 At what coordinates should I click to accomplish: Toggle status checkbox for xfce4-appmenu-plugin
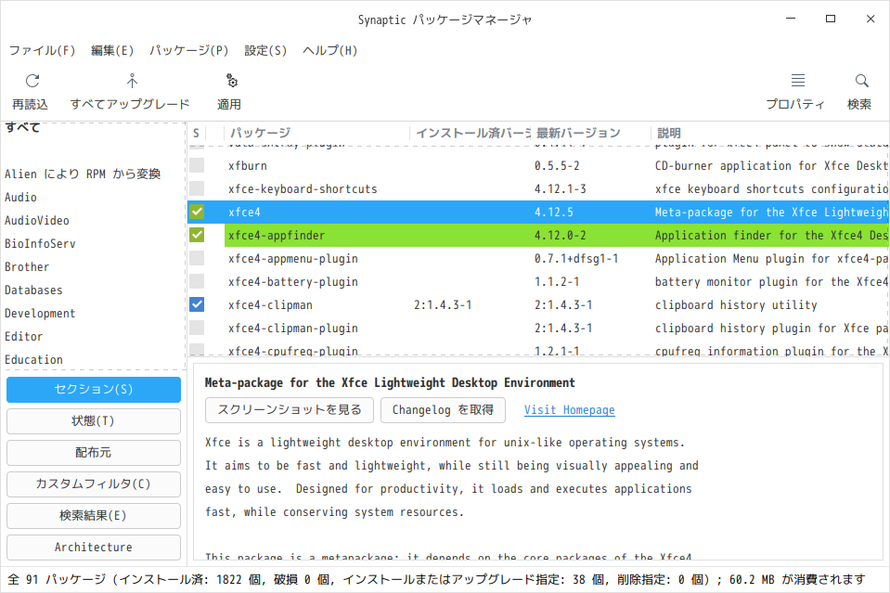click(197, 258)
